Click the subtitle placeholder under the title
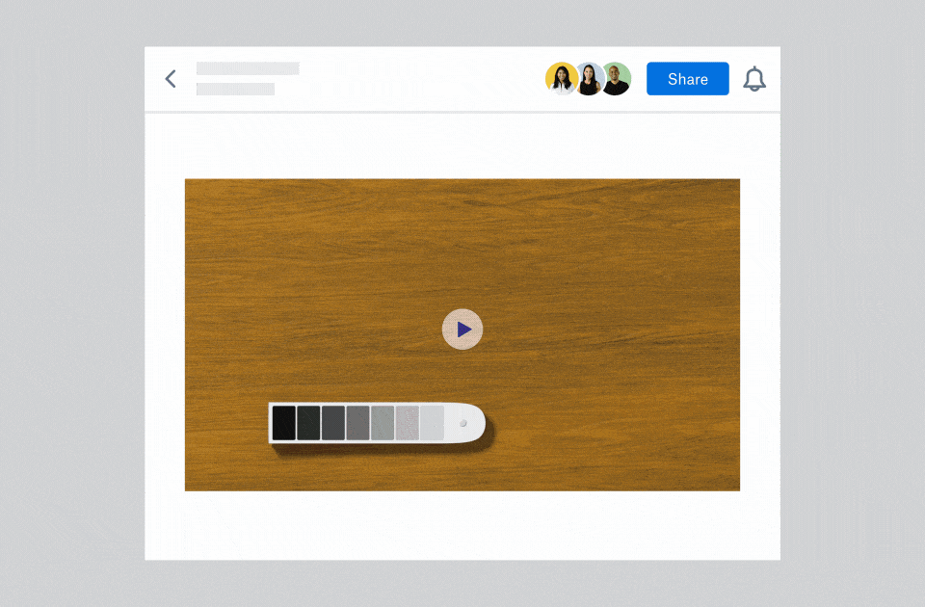925x607 pixels. [235, 90]
